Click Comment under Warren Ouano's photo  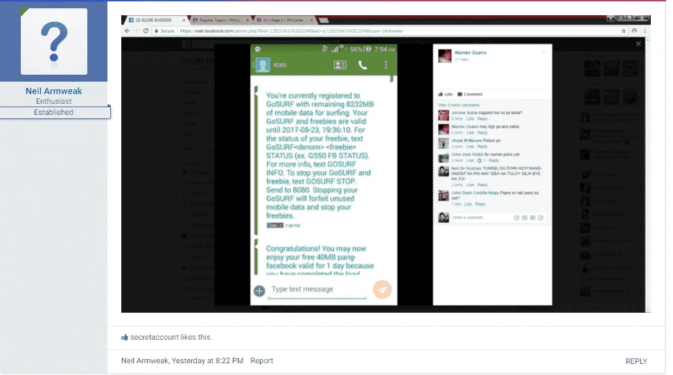(470, 94)
